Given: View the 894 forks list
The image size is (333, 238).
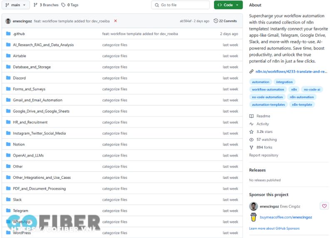Looking at the screenshot, I should point(264,148).
